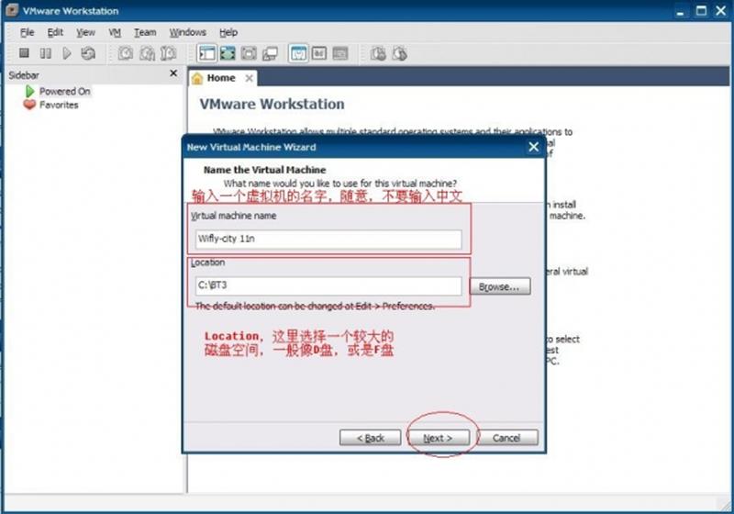The width and height of the screenshot is (734, 514).
Task: Select the Appliance view toolbar icon
Action: (319, 53)
